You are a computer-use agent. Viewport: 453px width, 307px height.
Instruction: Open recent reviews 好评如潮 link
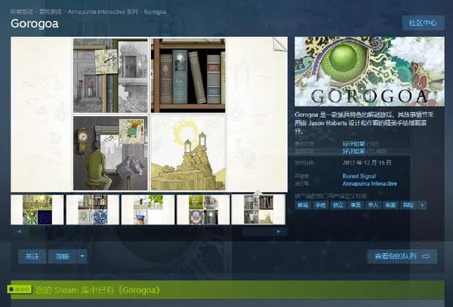[x=353, y=143]
